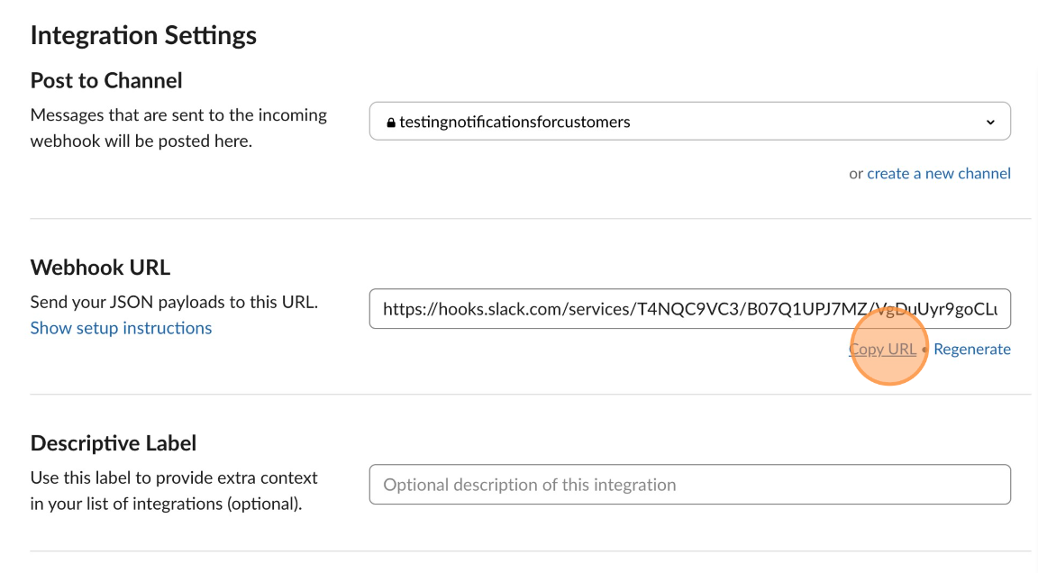Click the word or before create a new channel
The image size is (1038, 573).
click(x=856, y=174)
